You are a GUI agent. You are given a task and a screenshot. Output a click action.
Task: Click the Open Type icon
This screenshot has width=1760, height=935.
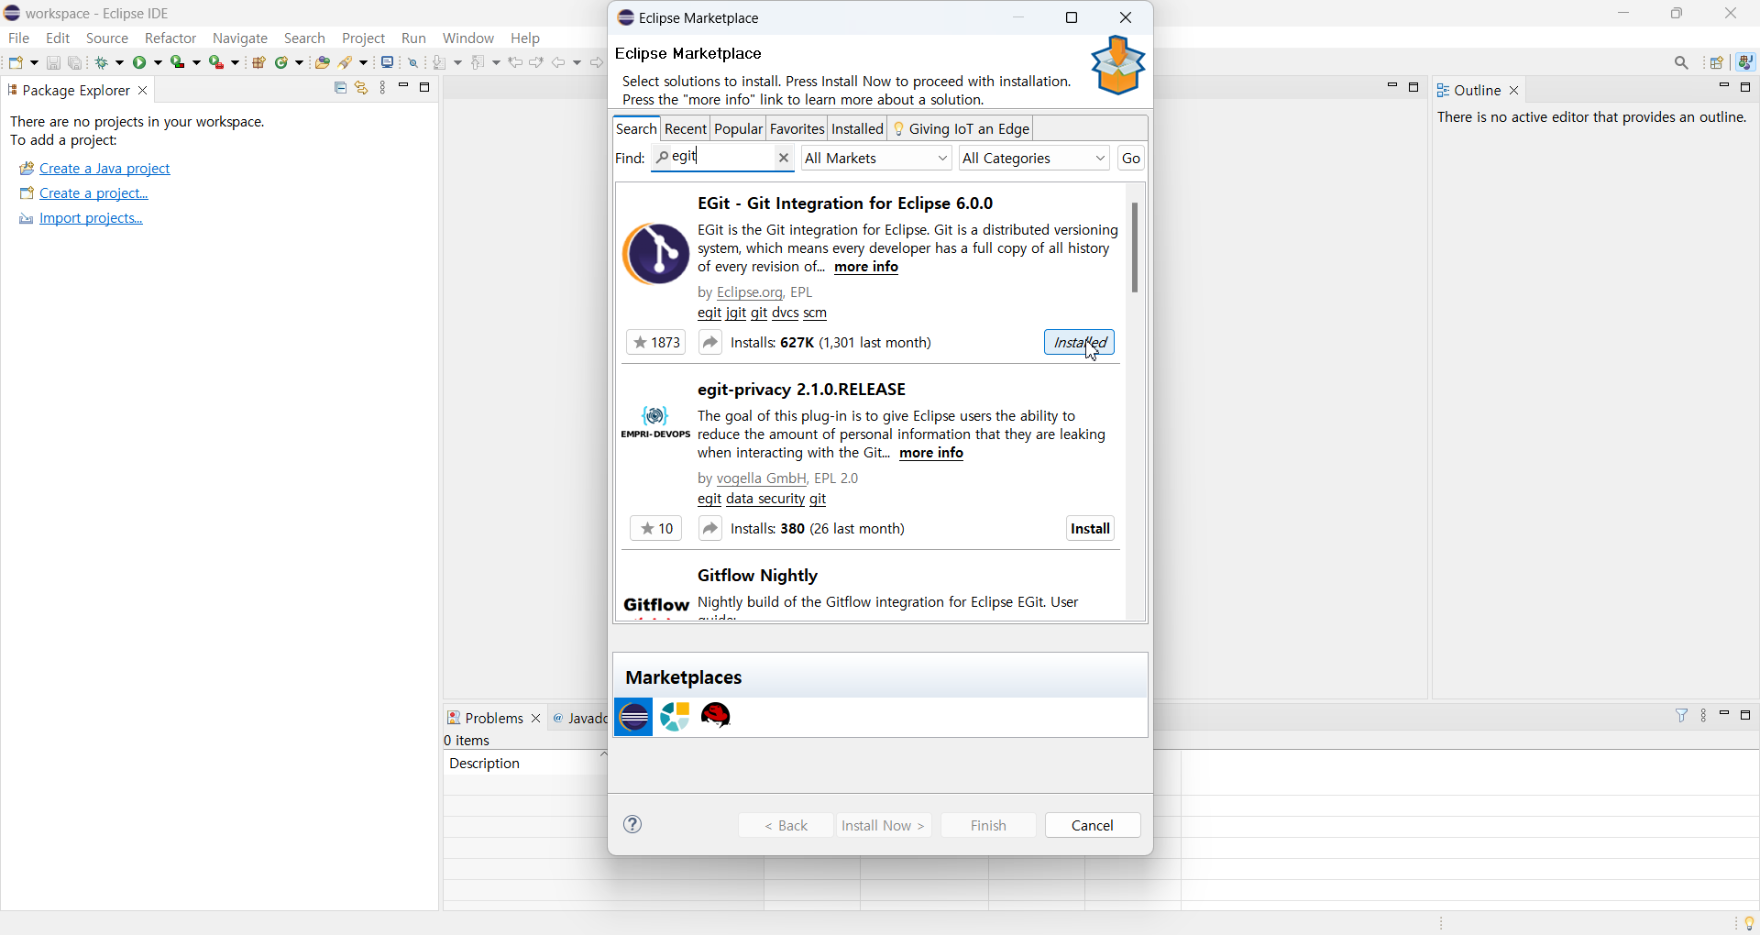tap(322, 62)
